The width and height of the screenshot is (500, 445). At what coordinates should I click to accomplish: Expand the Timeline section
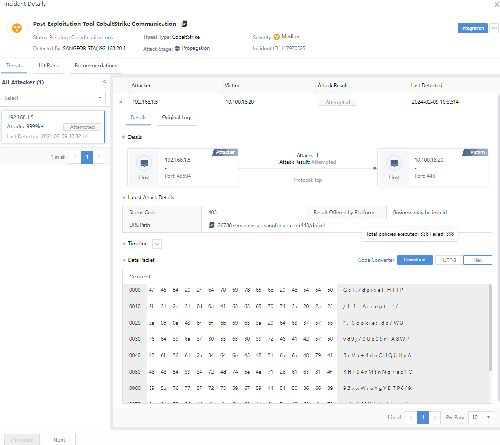[x=157, y=244]
